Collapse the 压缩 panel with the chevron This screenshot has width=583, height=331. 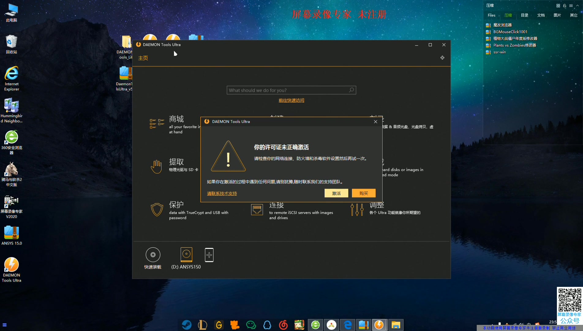(x=577, y=6)
